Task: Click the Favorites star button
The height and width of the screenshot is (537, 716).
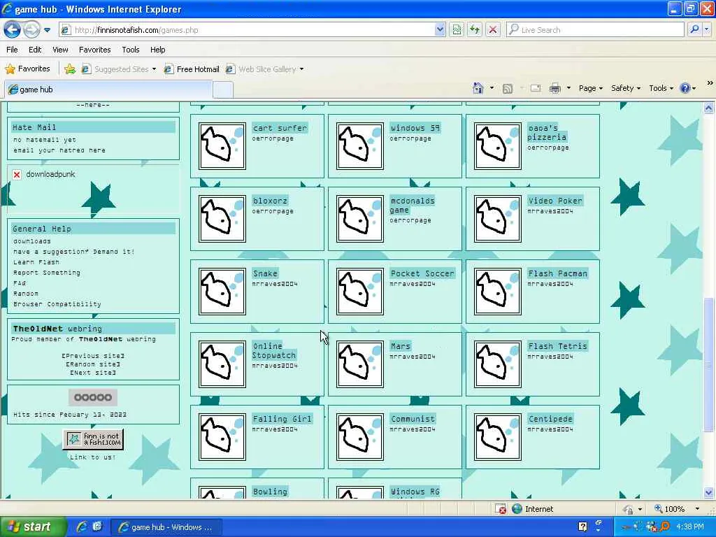Action: [27, 69]
